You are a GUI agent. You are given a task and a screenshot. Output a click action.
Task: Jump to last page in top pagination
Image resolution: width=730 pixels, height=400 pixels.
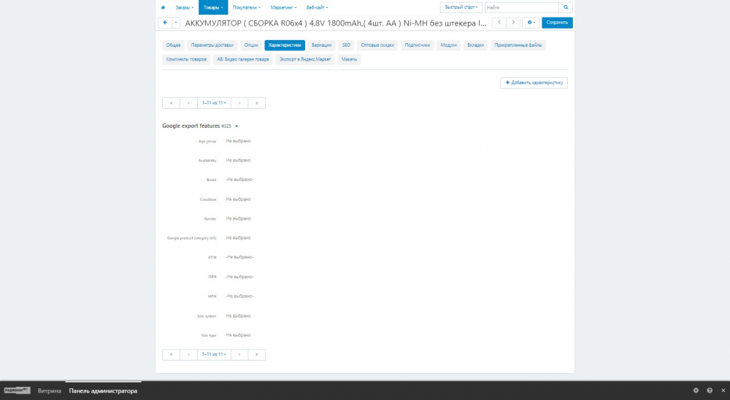click(x=256, y=103)
